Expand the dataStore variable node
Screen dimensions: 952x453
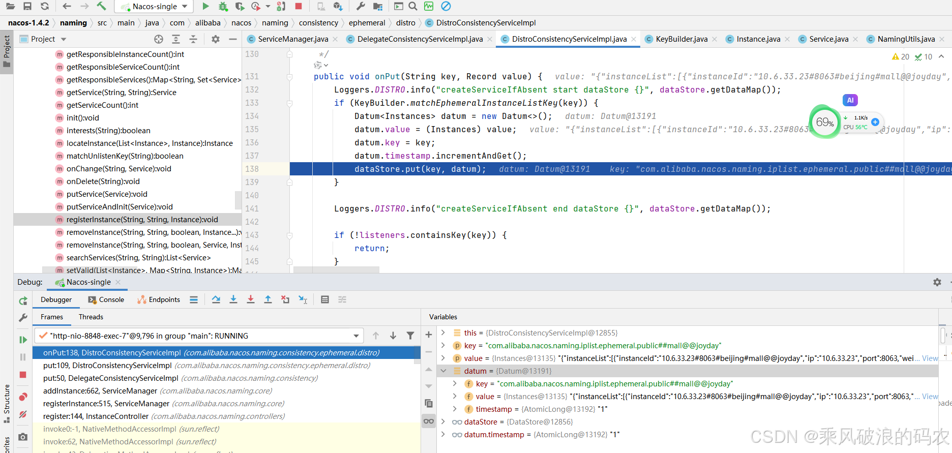point(443,421)
